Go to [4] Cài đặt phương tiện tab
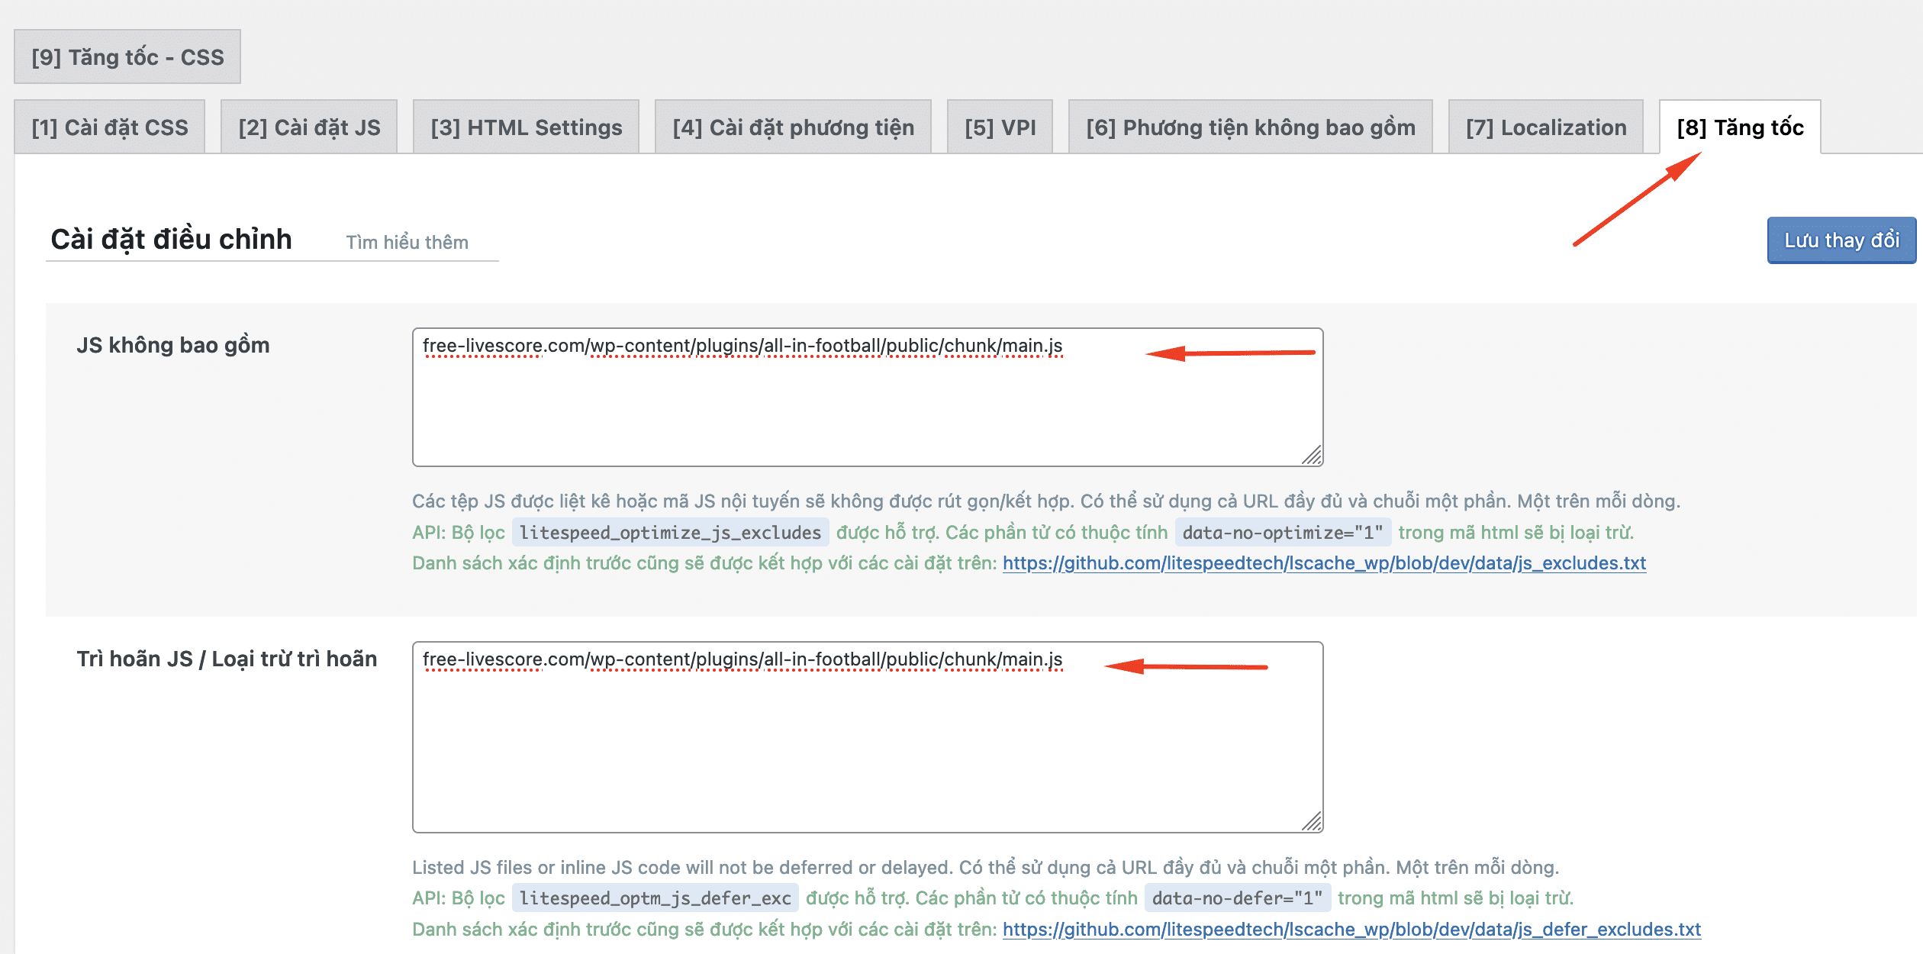The height and width of the screenshot is (954, 1923). coord(793,127)
